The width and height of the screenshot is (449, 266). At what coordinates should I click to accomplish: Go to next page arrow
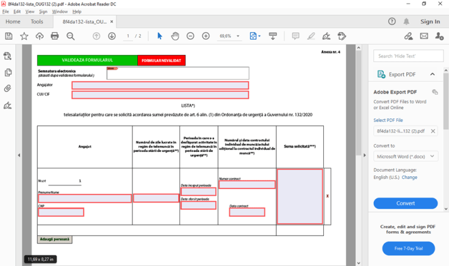pyautogui.click(x=112, y=36)
